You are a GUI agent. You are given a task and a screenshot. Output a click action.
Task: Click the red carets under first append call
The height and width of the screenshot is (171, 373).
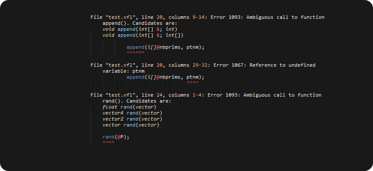[135, 53]
